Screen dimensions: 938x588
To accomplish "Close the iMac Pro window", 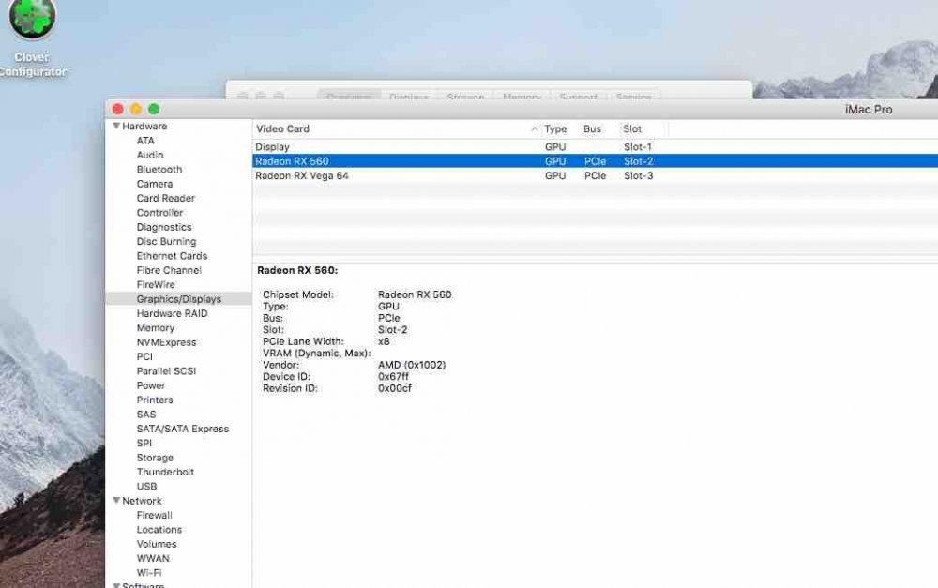I will [x=118, y=109].
